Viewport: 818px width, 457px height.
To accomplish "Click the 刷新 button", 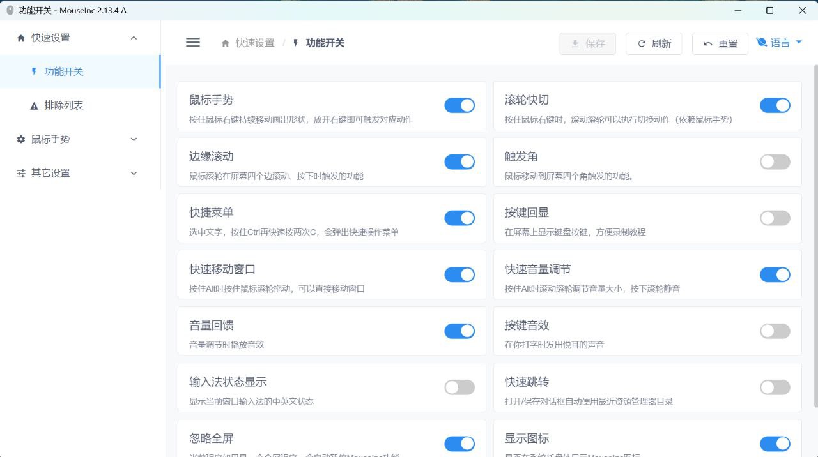I will (654, 43).
